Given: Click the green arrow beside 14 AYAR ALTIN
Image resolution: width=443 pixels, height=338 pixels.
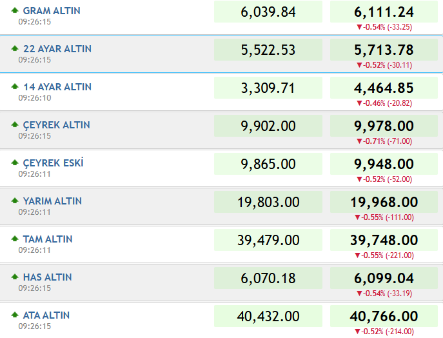Looking at the screenshot, I should [15, 86].
